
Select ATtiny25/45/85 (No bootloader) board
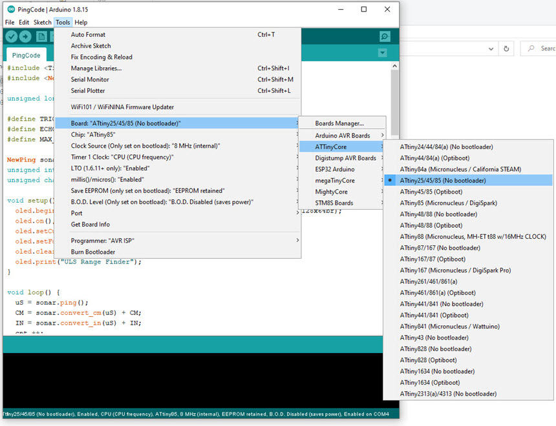coord(442,181)
